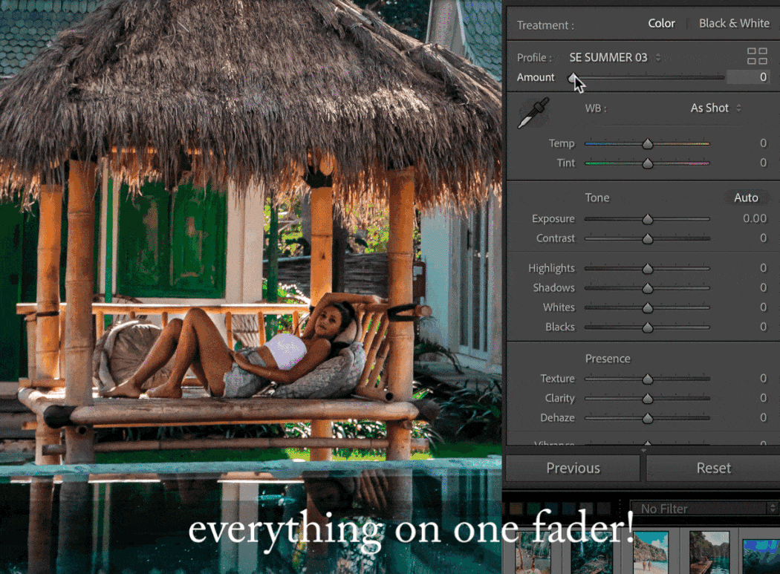Click the panel collapse arrow above Previous
The image size is (780, 574).
coord(643,450)
